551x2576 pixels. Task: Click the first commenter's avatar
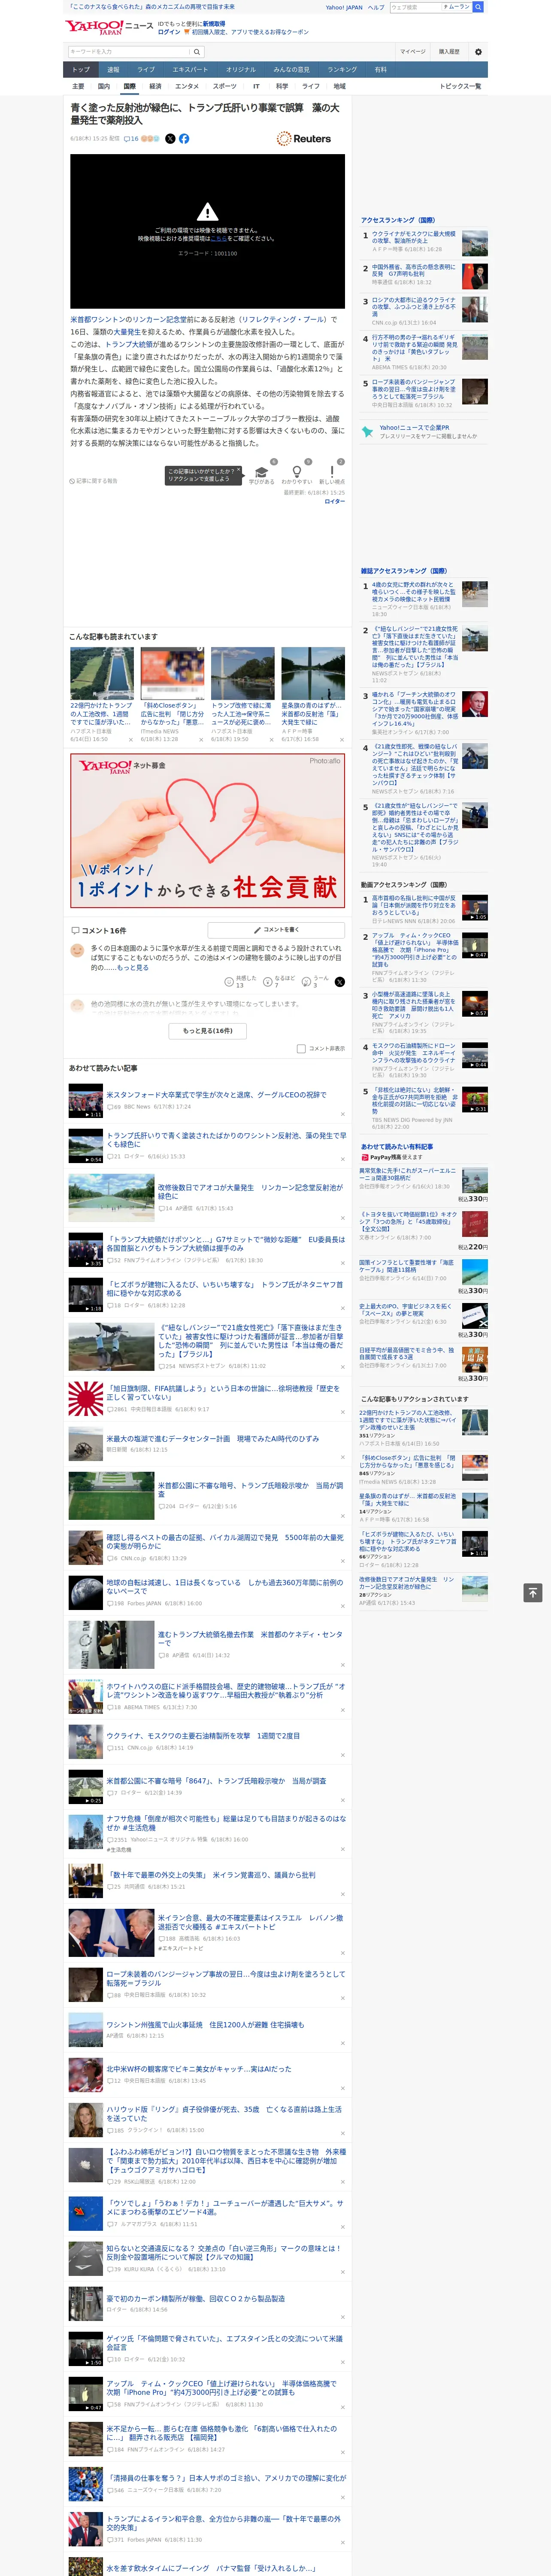click(x=77, y=951)
